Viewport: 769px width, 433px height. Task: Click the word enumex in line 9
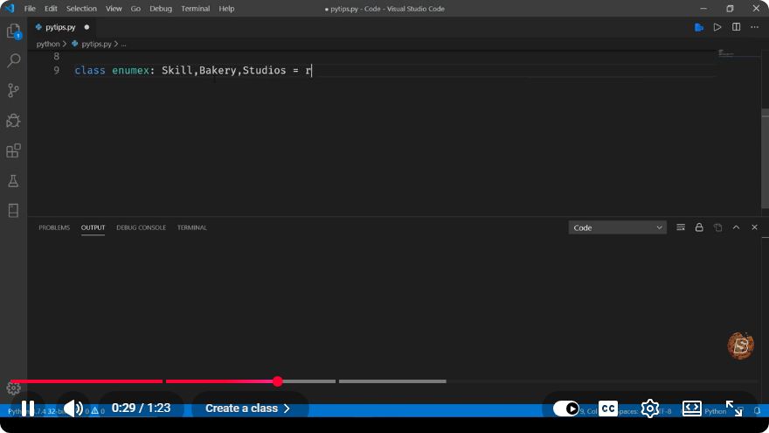[x=130, y=70]
